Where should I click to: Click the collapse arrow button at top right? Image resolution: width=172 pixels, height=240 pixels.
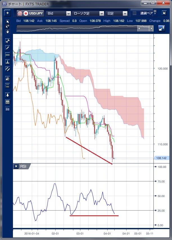pyautogui.click(x=164, y=13)
